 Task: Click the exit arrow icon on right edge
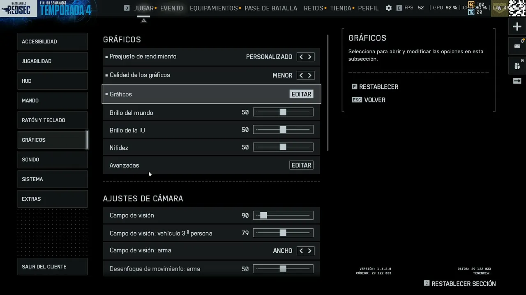coord(517,81)
